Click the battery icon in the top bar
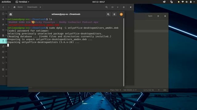 pos(191,2)
